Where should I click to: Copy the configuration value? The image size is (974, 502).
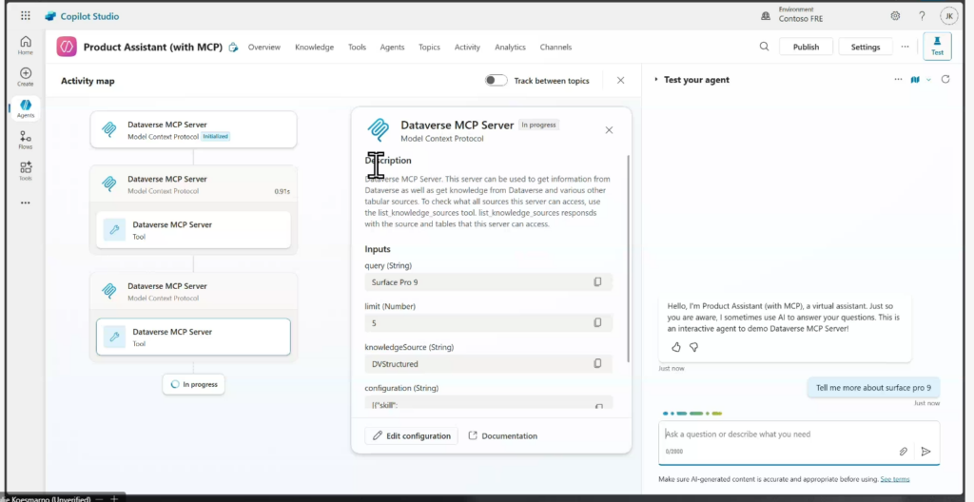[x=598, y=406]
